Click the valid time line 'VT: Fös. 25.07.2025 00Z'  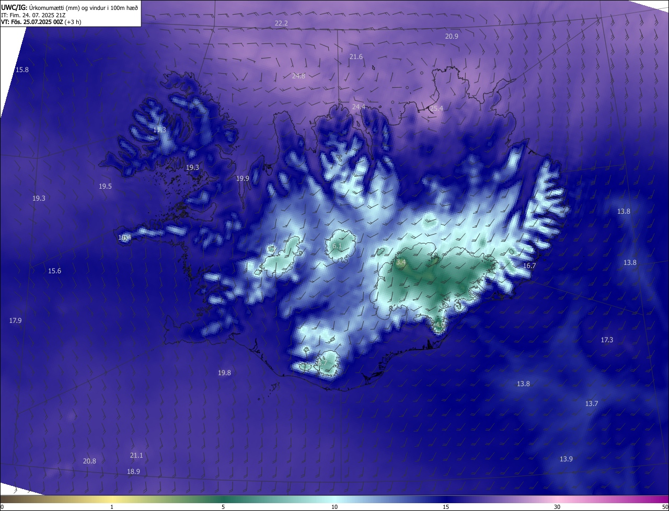(31, 22)
